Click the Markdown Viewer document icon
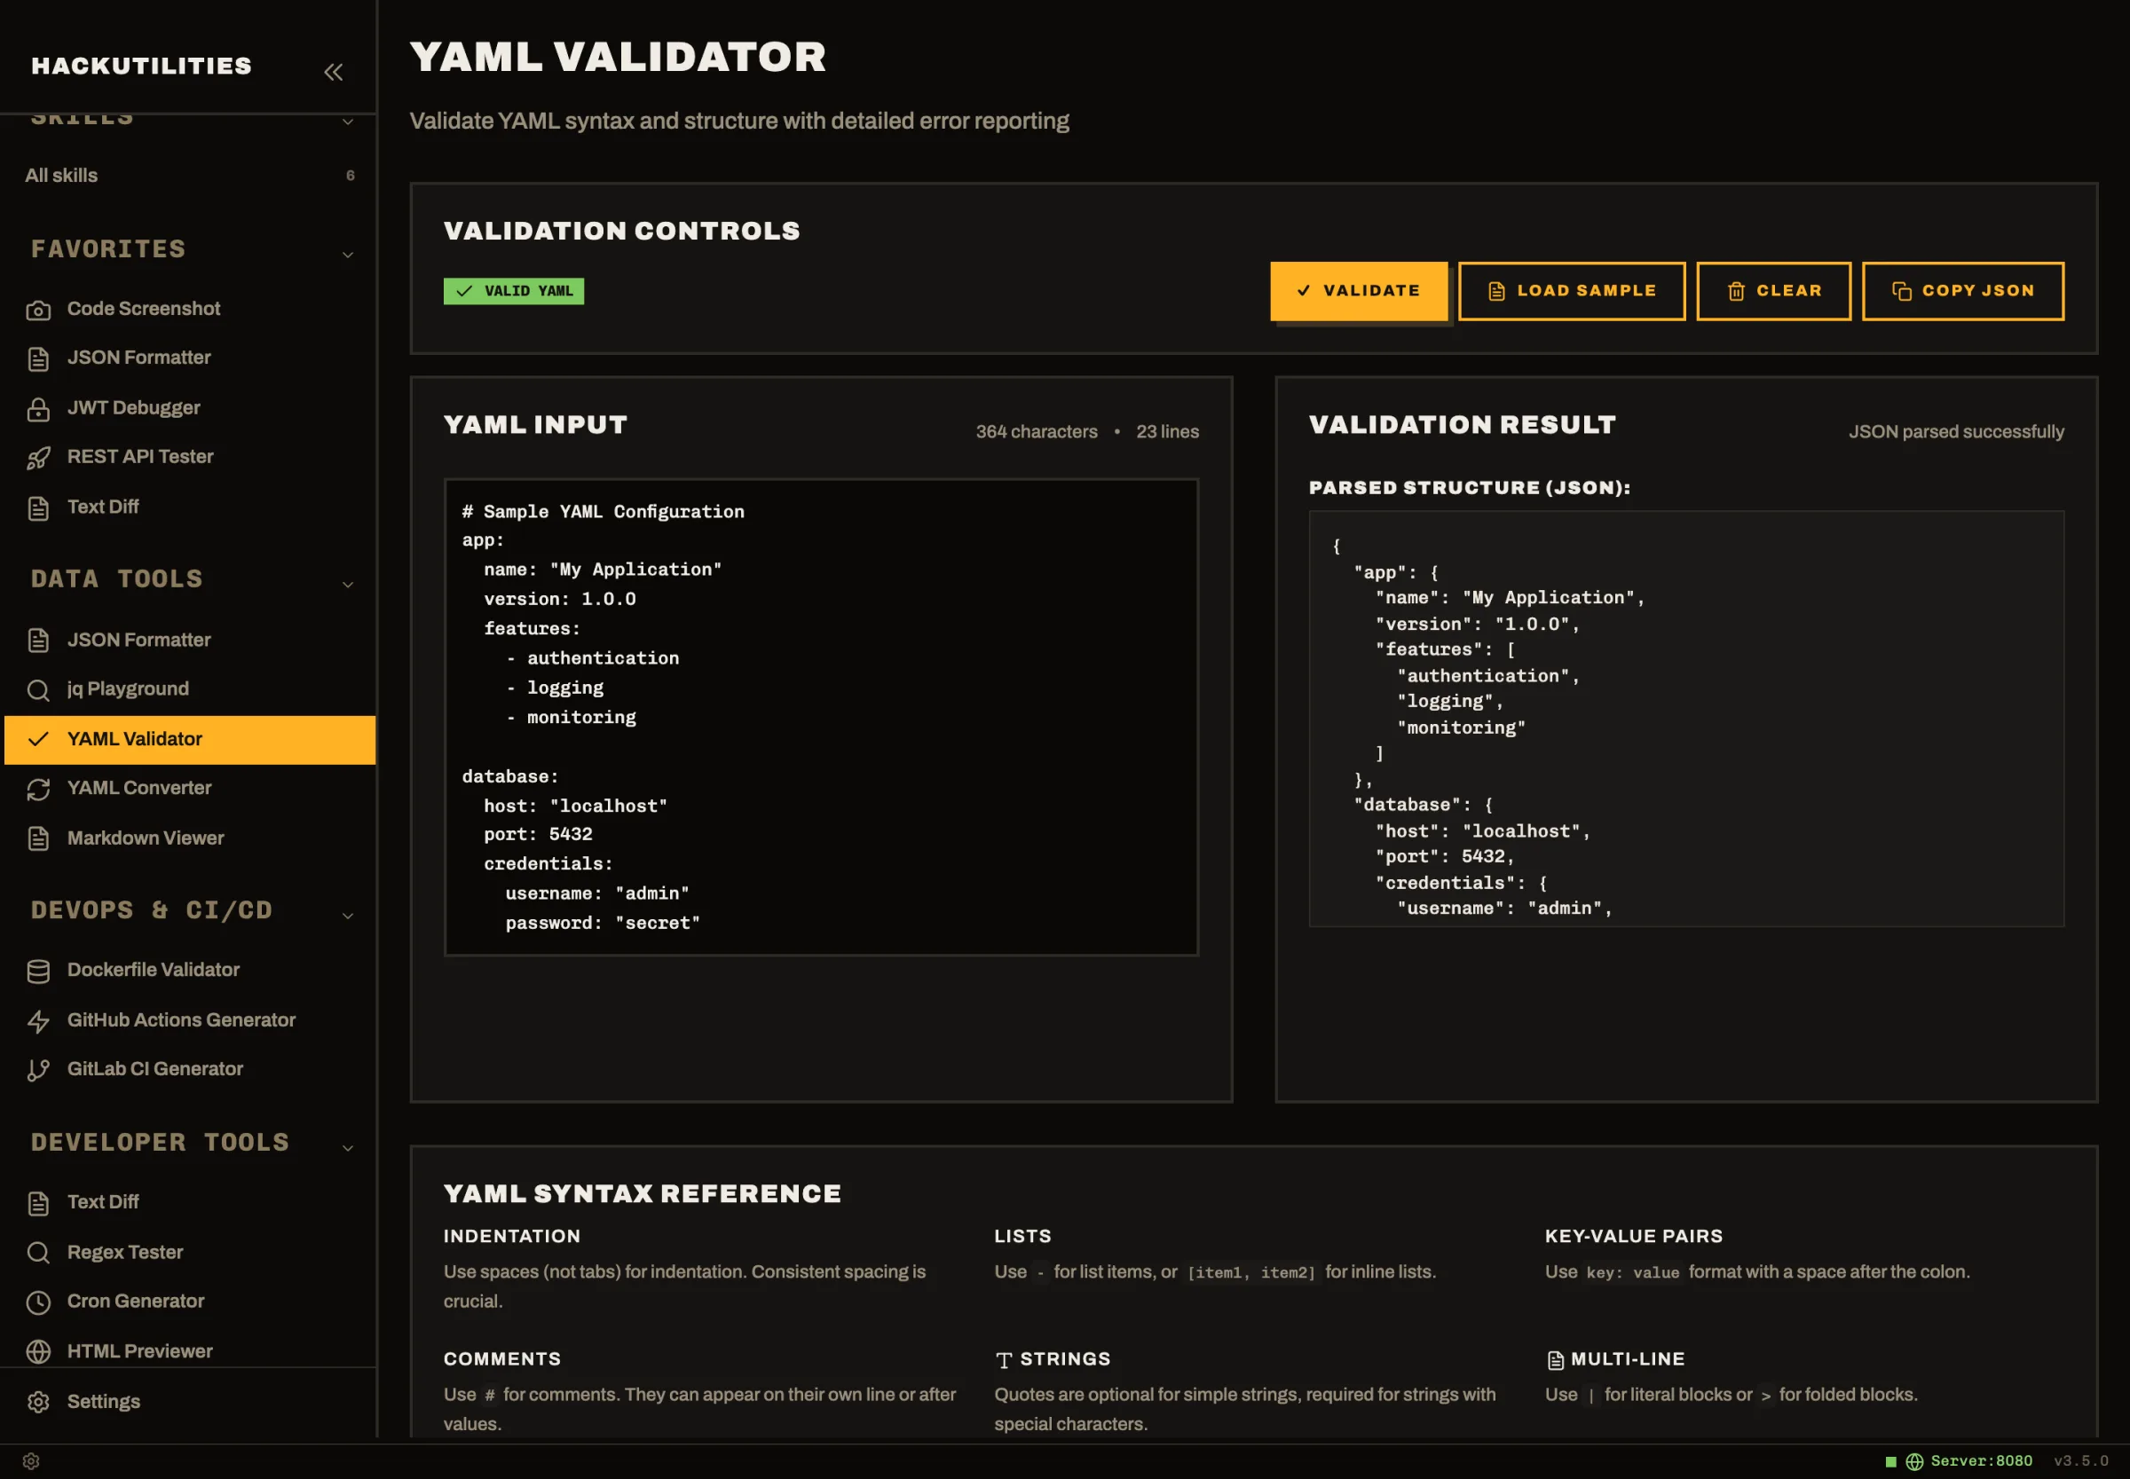This screenshot has height=1479, width=2130. pyautogui.click(x=38, y=838)
